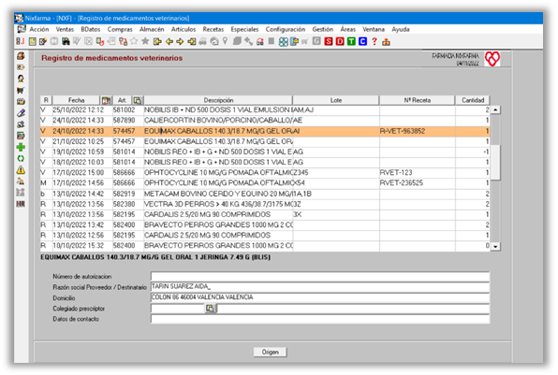This screenshot has height=375, width=558.
Task: Click the Lote column header
Action: (x=336, y=100)
